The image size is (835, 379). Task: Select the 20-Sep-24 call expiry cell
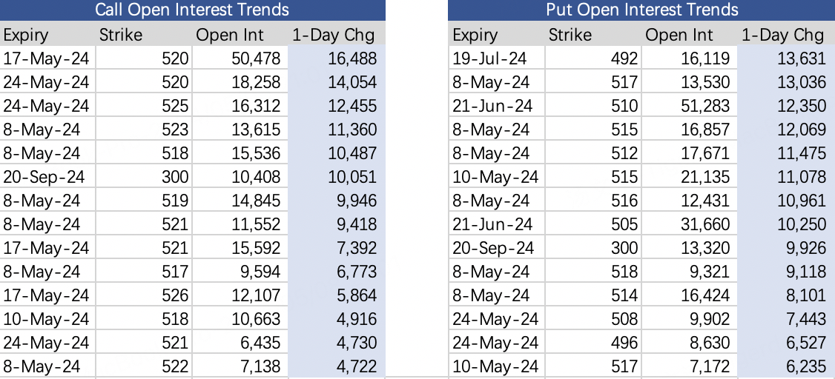point(48,177)
